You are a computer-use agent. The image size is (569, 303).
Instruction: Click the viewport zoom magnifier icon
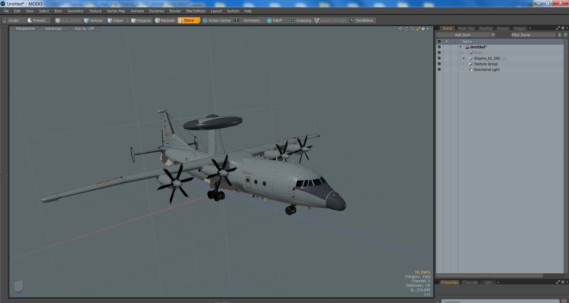(x=413, y=29)
